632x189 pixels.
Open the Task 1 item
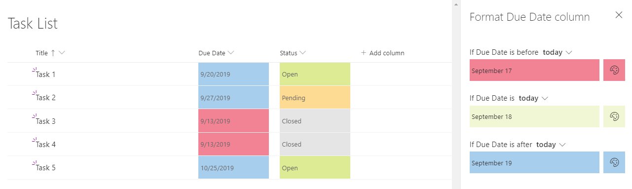coord(45,75)
